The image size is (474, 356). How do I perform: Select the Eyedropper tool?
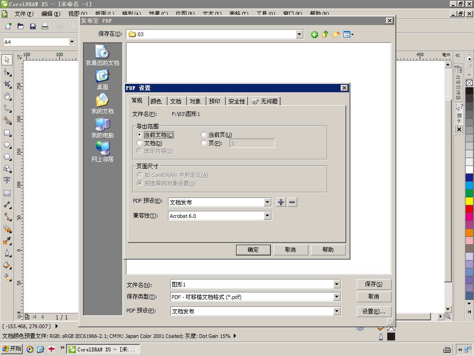tap(7, 241)
